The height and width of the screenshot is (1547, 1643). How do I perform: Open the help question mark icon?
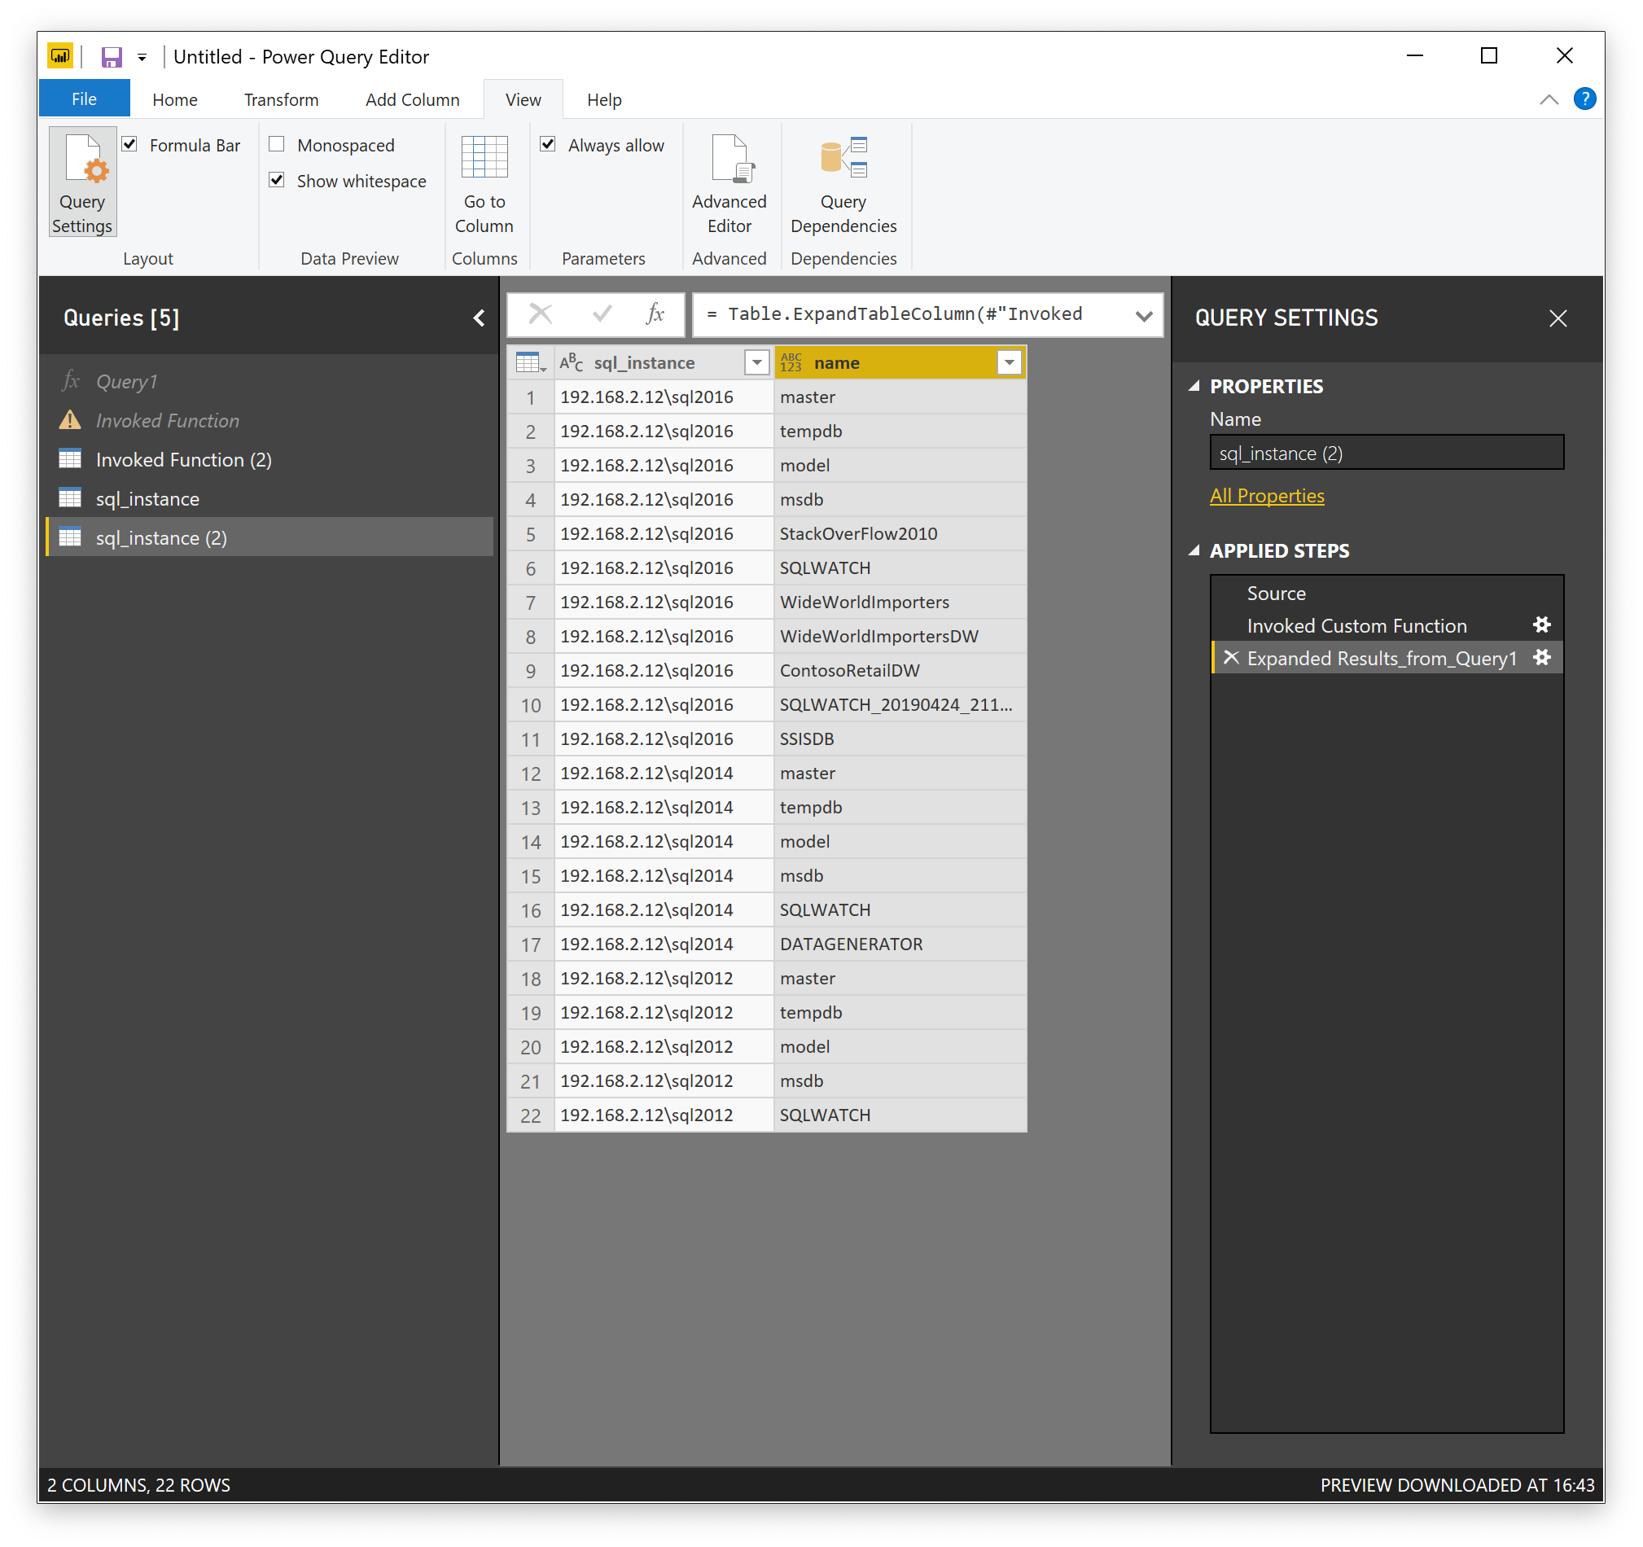[1584, 99]
